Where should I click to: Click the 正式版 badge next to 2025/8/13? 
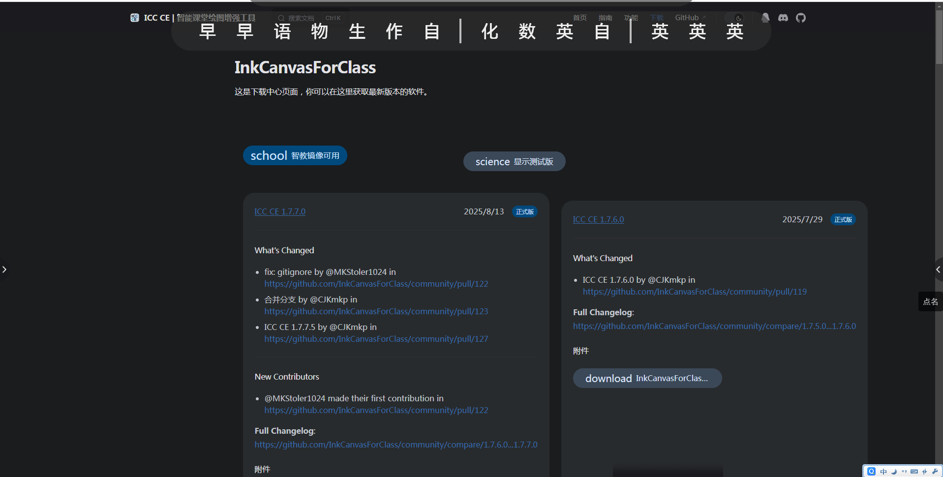coord(525,211)
